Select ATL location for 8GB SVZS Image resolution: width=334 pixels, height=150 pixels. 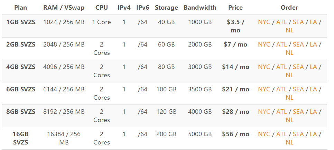pyautogui.click(x=281, y=112)
